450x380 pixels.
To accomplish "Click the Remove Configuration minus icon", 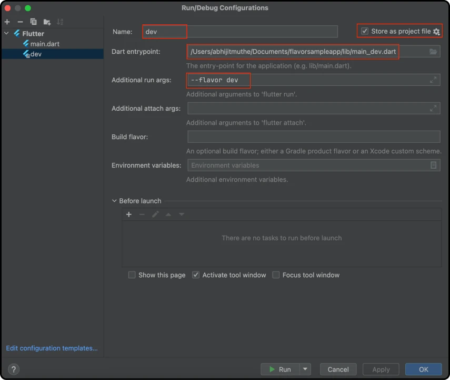I will click(x=20, y=22).
